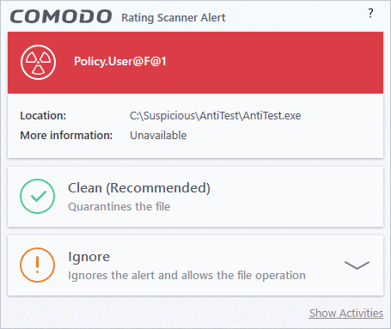The image size is (391, 329).
Task: Click the Policy.User@F@1 threat name
Action: click(120, 61)
